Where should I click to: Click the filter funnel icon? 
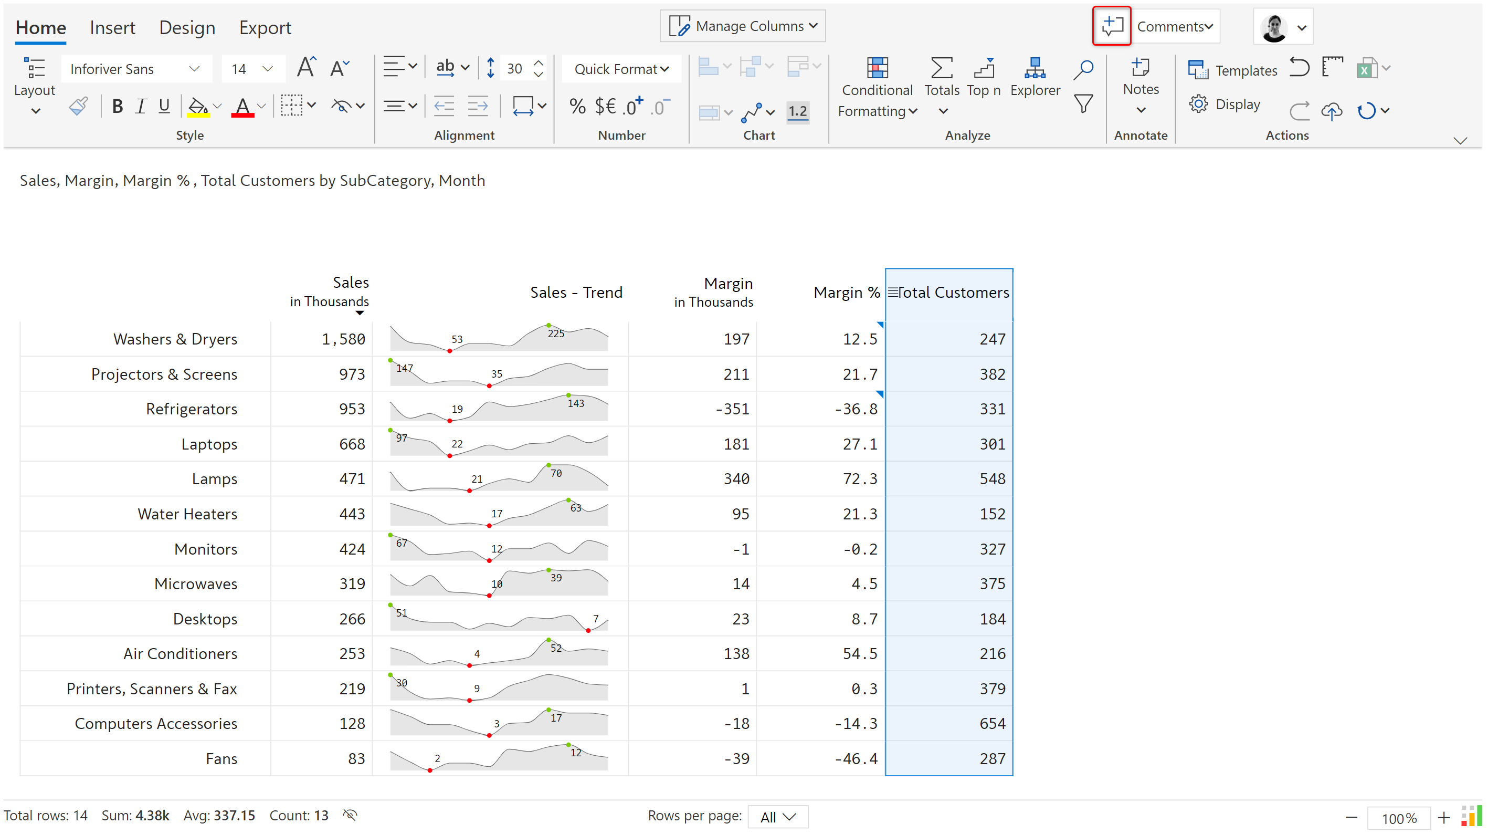1083,105
